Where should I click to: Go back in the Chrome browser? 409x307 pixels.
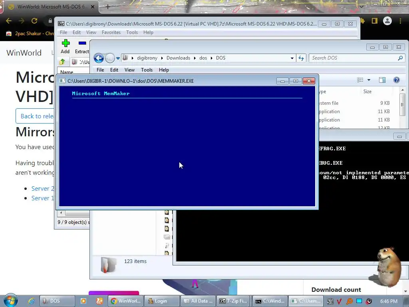pos(9,21)
